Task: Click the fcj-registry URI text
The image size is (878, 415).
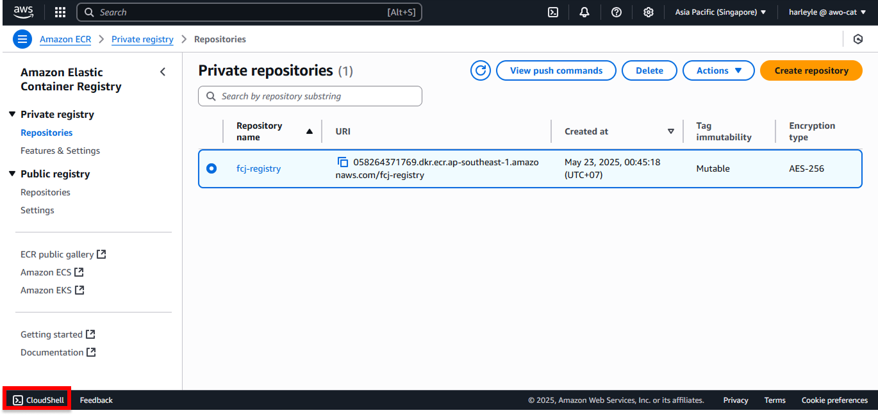Action: click(x=437, y=168)
